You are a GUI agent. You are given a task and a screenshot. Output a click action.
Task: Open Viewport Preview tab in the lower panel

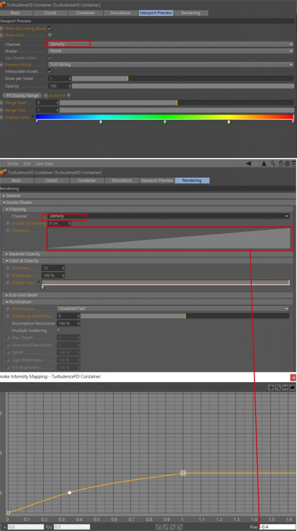[157, 180]
